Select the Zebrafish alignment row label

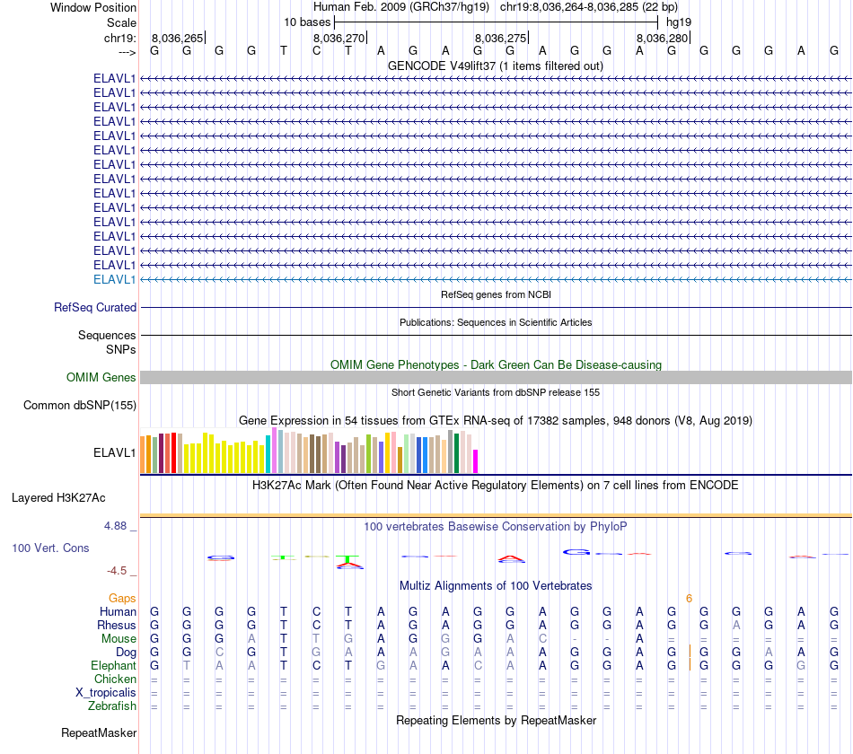(x=112, y=706)
